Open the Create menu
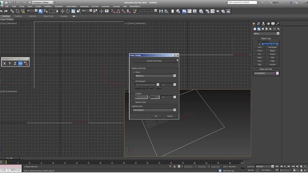308x173 pixels. click(38, 6)
